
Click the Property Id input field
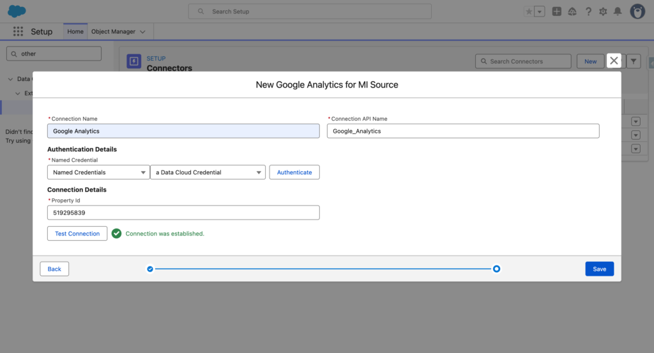(x=183, y=213)
